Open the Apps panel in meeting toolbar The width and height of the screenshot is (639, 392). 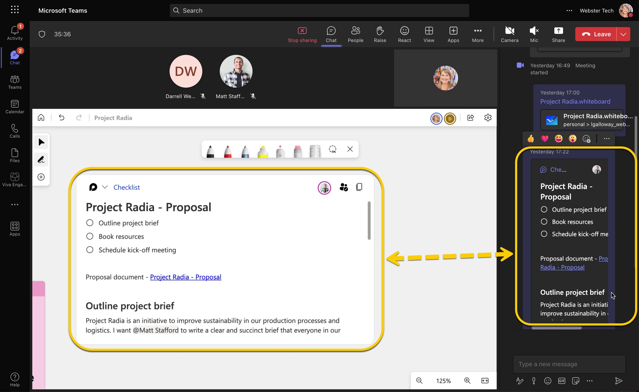click(x=453, y=34)
